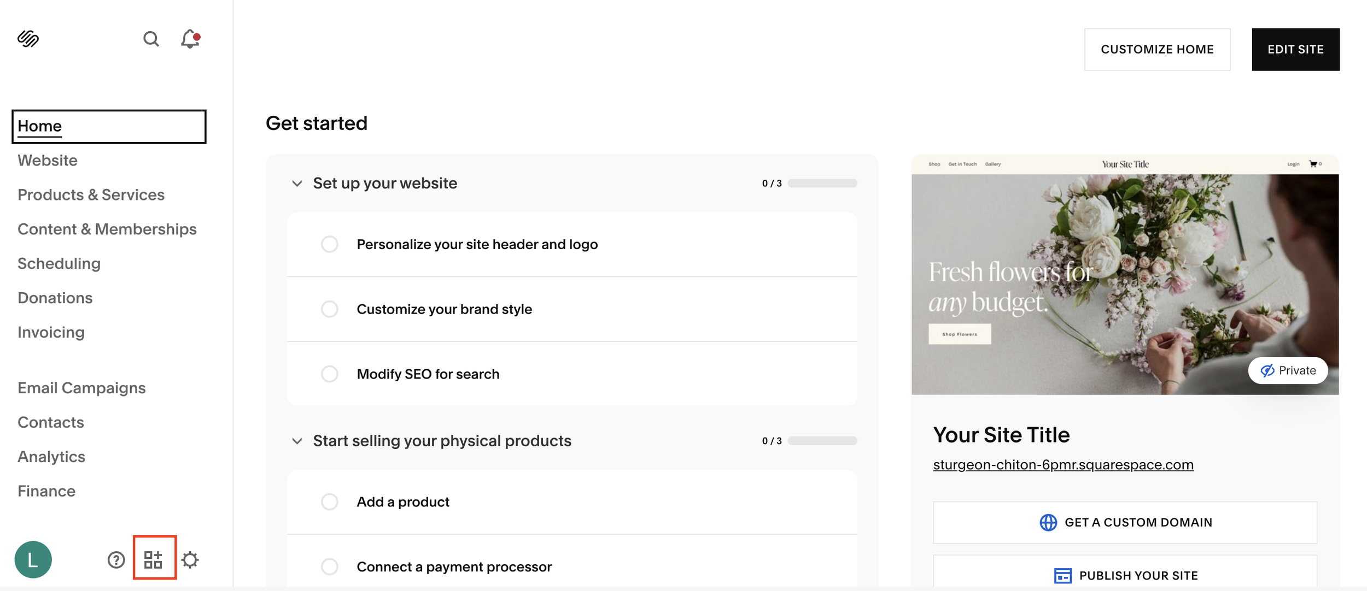The width and height of the screenshot is (1367, 591).
Task: Mark Customize your brand style complete
Action: coord(330,309)
